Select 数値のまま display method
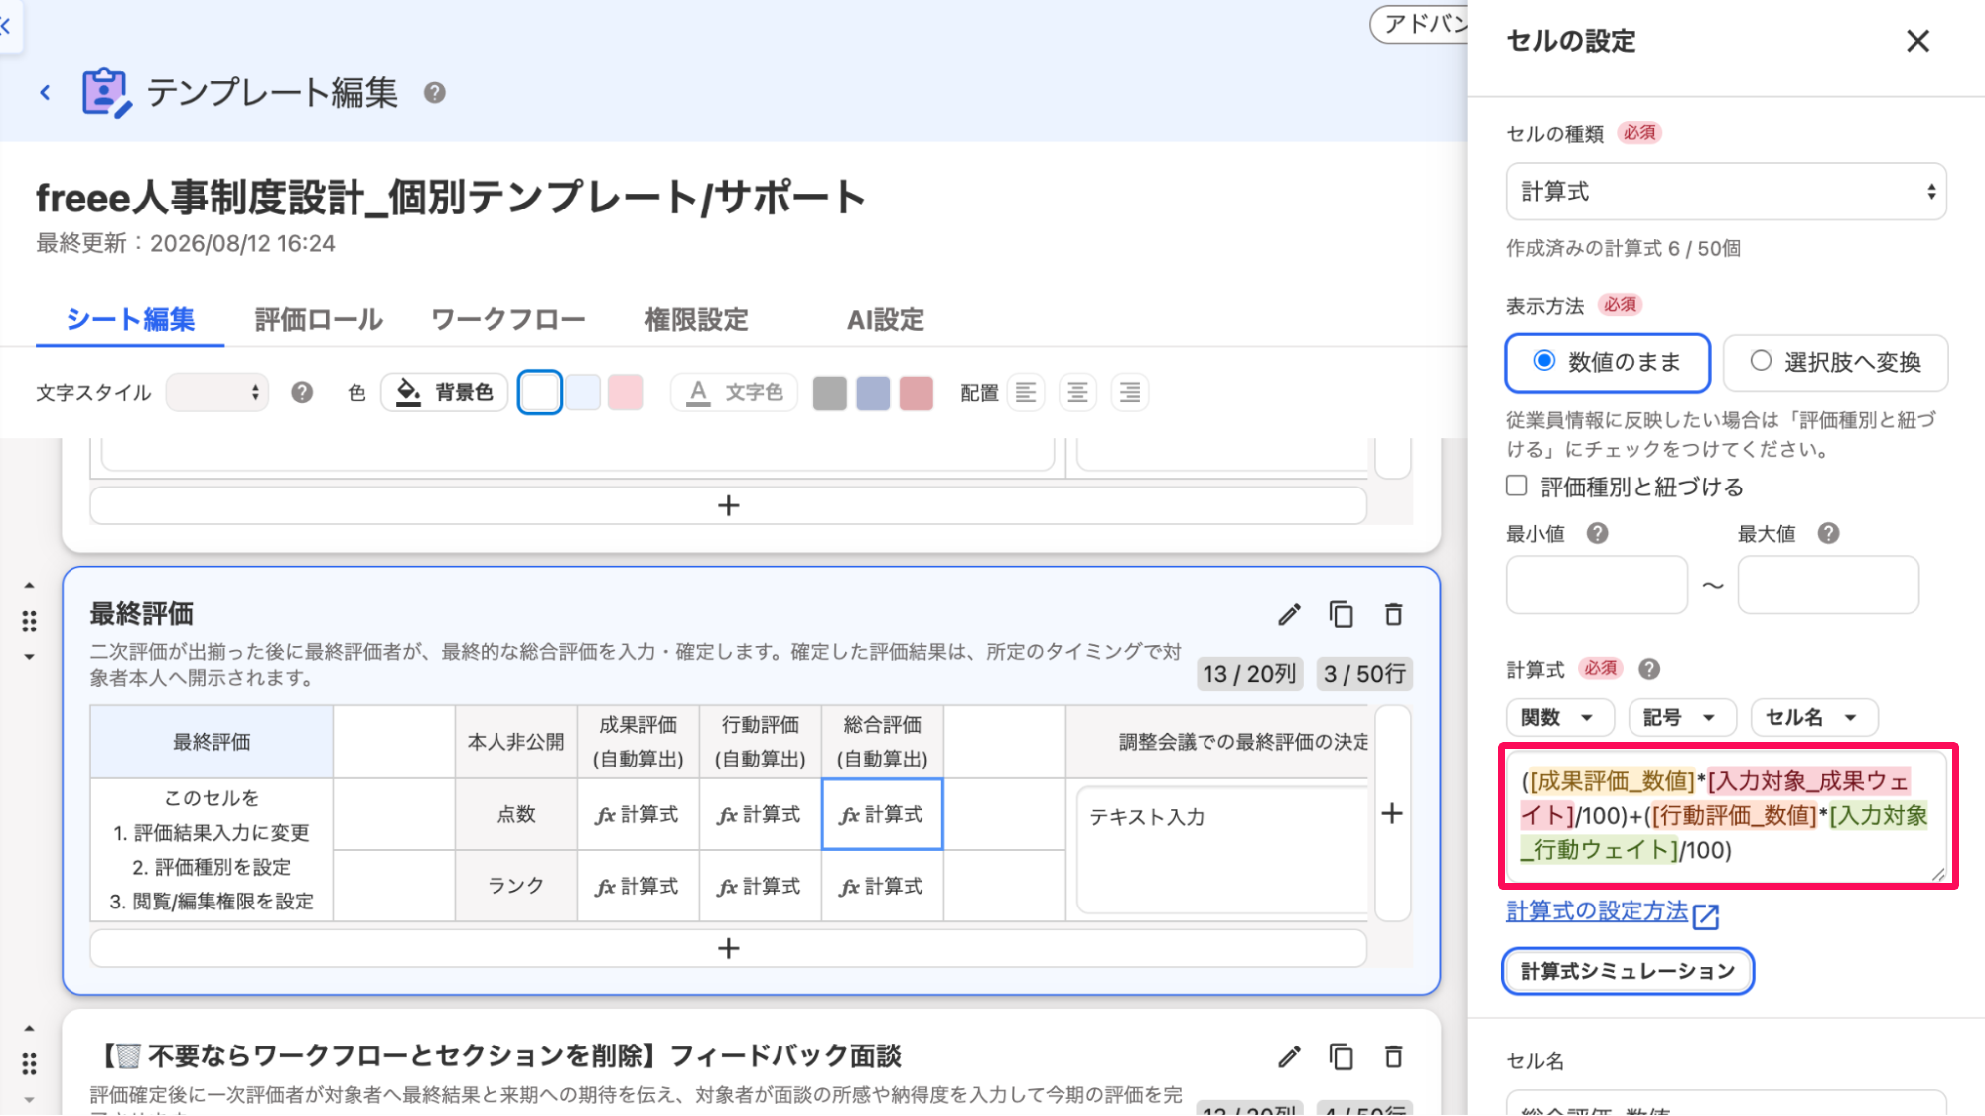The height and width of the screenshot is (1116, 1985). pos(1608,362)
